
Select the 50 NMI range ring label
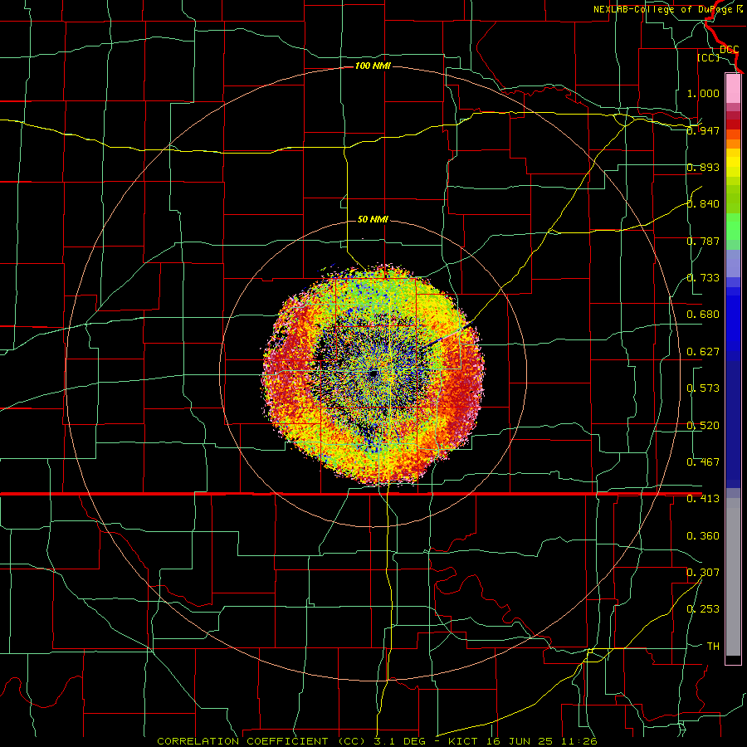(x=373, y=219)
